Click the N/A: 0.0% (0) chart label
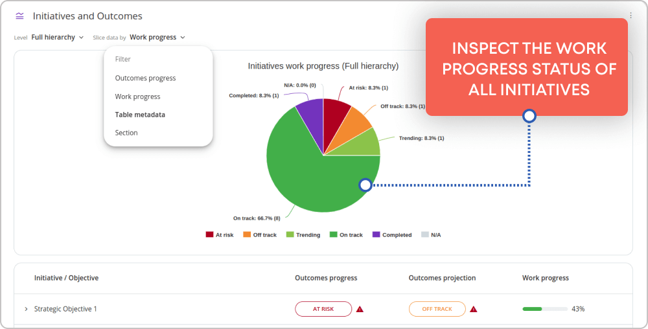This screenshot has width=648, height=329. [x=300, y=85]
